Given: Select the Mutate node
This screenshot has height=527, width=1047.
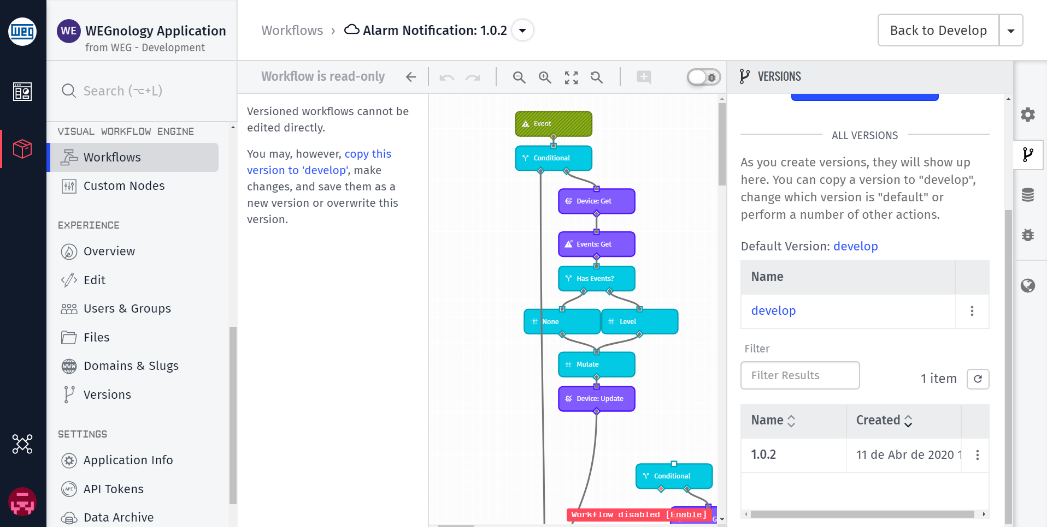Looking at the screenshot, I should point(597,364).
